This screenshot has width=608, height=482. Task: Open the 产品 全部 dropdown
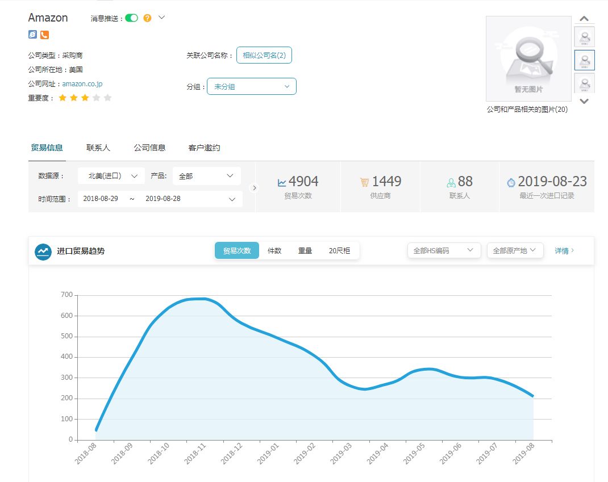coord(206,176)
